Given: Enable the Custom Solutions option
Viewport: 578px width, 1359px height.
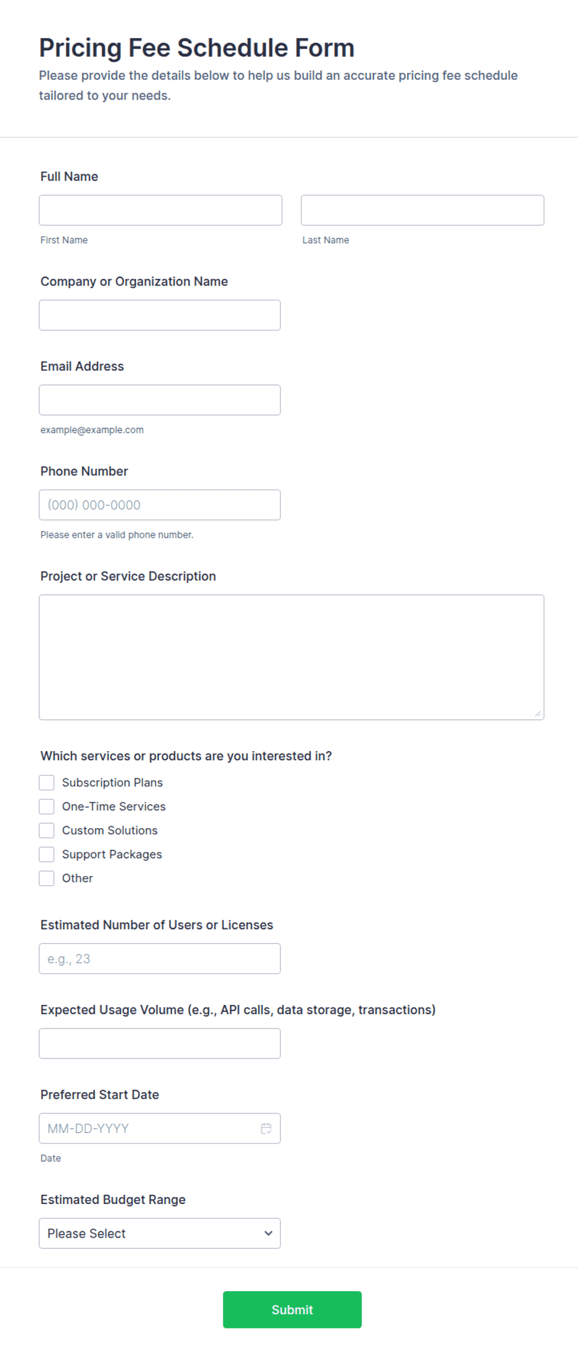Looking at the screenshot, I should tap(47, 830).
